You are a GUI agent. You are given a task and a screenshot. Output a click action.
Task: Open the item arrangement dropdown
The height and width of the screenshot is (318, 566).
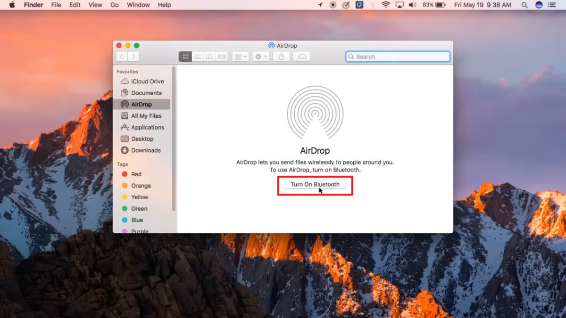tap(241, 57)
